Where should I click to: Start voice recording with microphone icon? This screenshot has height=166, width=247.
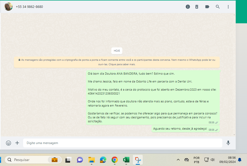tap(228, 143)
